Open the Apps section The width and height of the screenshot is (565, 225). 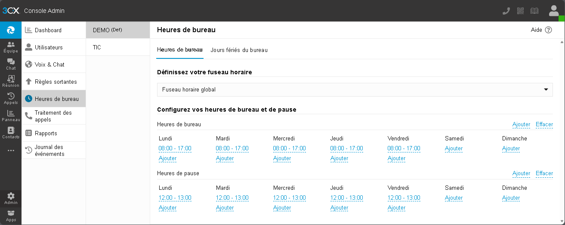pyautogui.click(x=11, y=216)
